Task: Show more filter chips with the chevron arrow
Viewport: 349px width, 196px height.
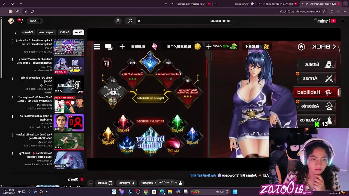Action: (x=15, y=33)
